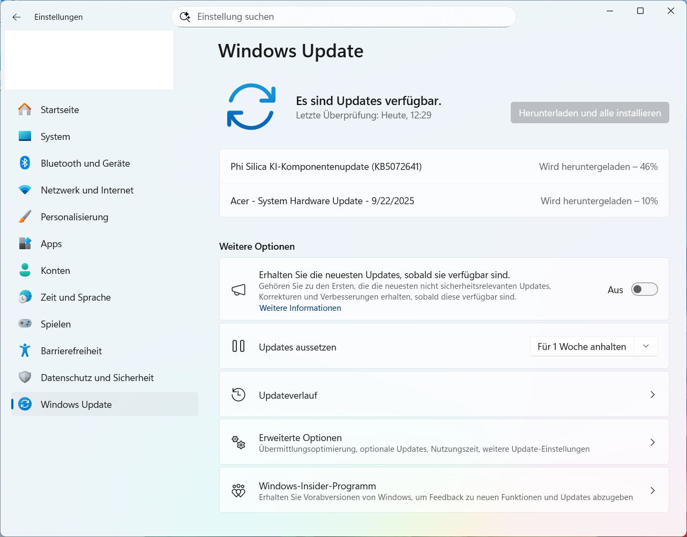Click the Weitere Optionen heading

[x=257, y=247]
